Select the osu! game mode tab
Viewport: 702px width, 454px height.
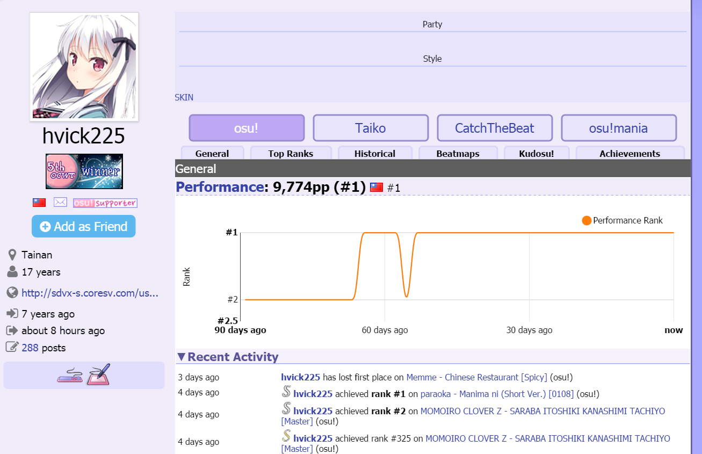[x=247, y=128]
